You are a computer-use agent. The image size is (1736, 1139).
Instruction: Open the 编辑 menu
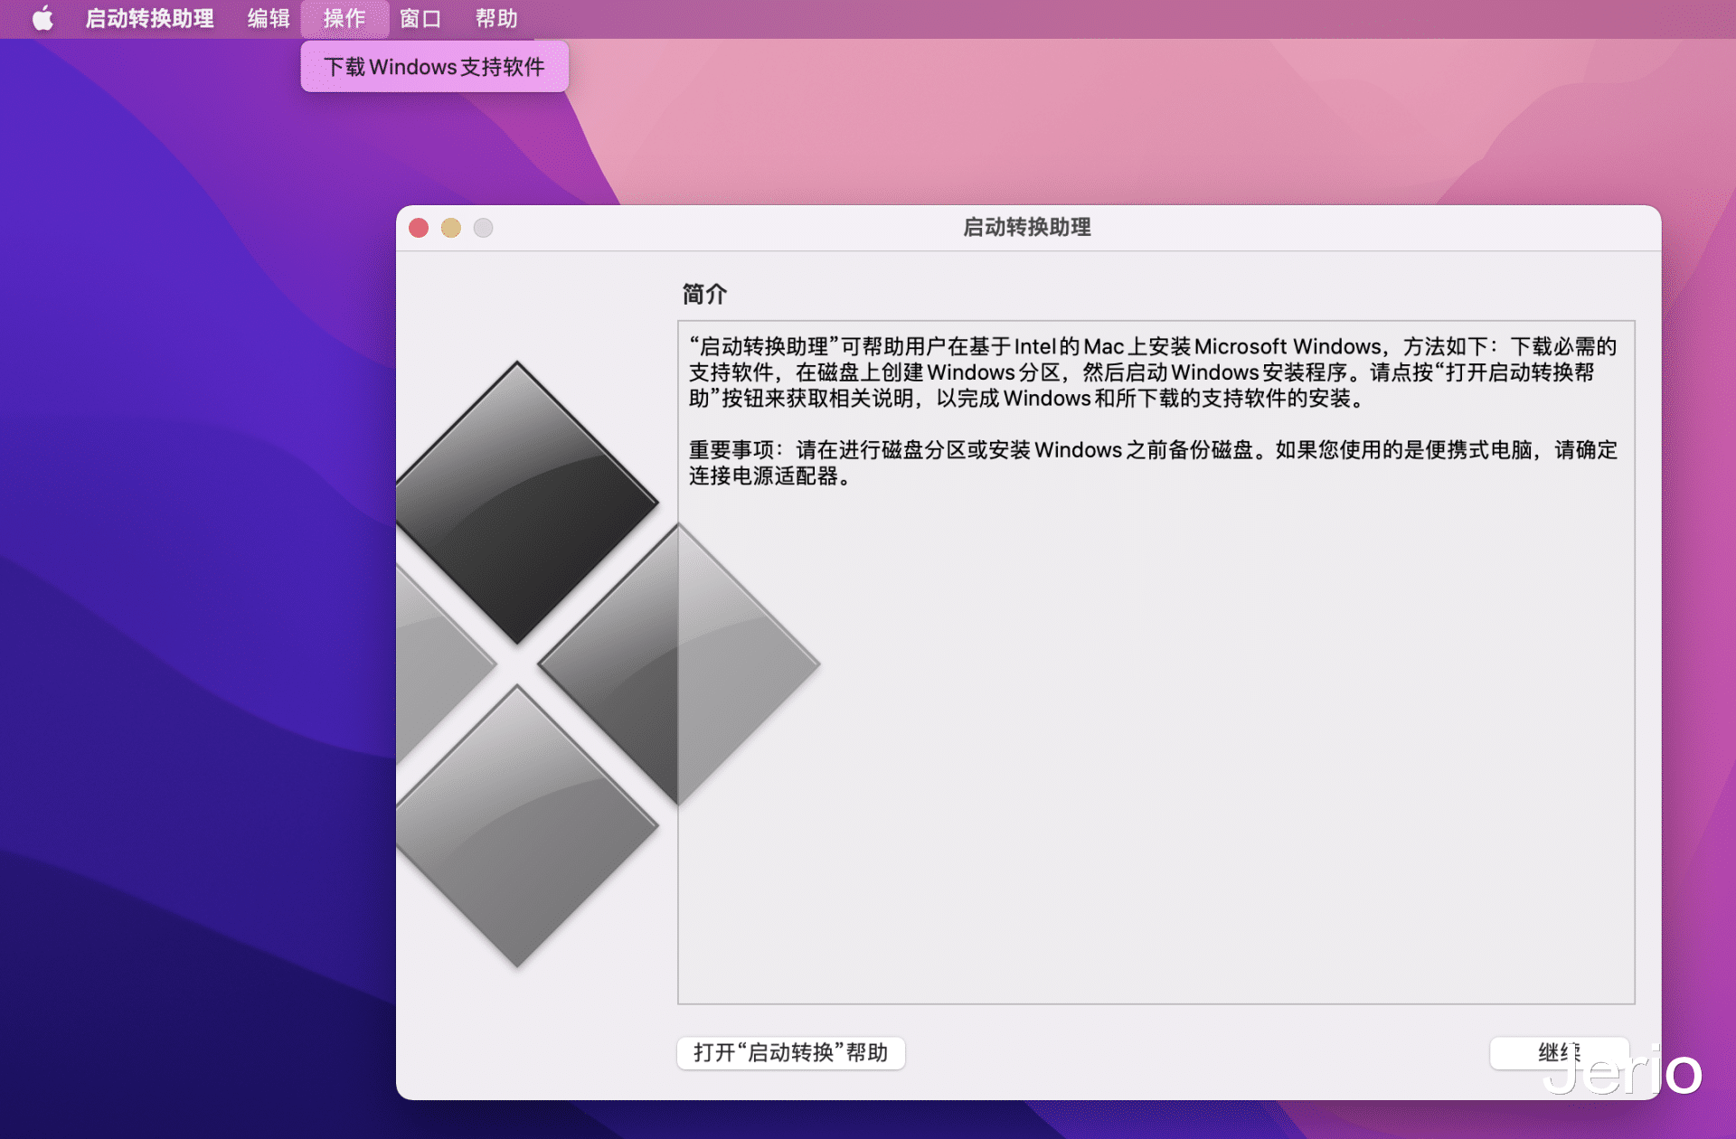[268, 18]
